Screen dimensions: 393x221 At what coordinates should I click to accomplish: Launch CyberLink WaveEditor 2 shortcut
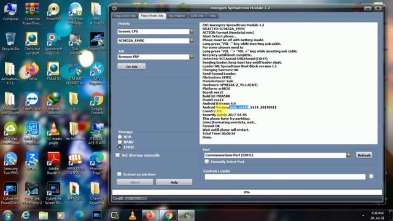click(x=32, y=193)
